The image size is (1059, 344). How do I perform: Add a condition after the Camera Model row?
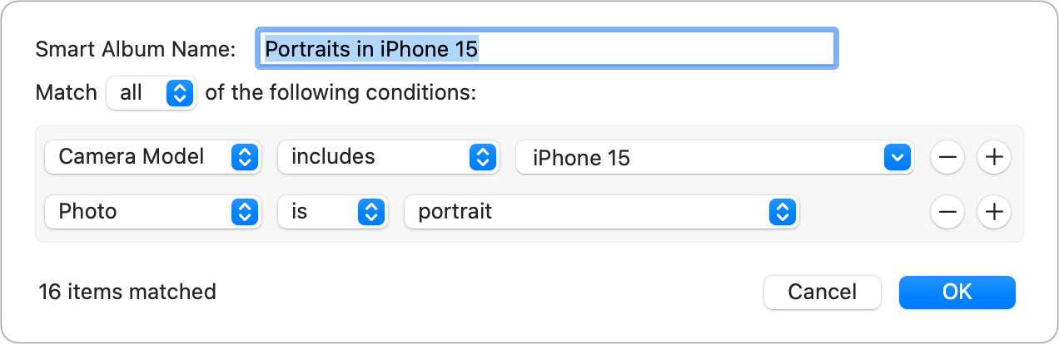click(993, 157)
